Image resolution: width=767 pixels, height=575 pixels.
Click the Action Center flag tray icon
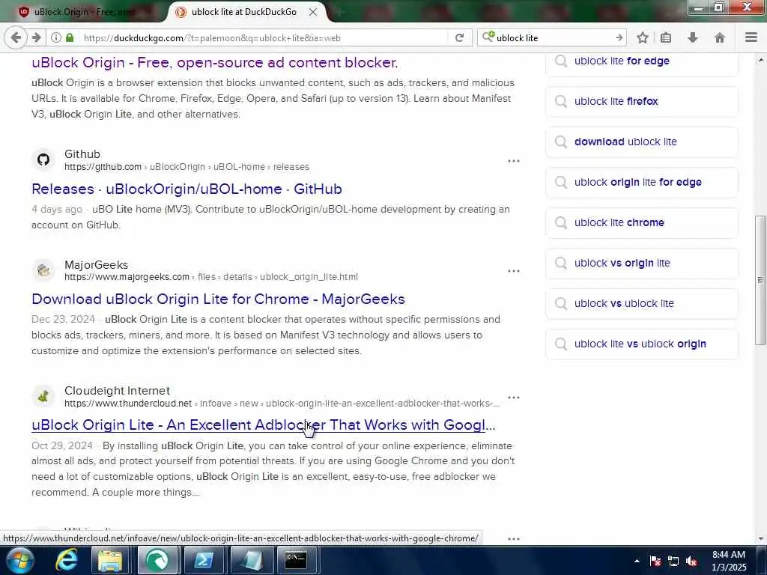(x=655, y=562)
